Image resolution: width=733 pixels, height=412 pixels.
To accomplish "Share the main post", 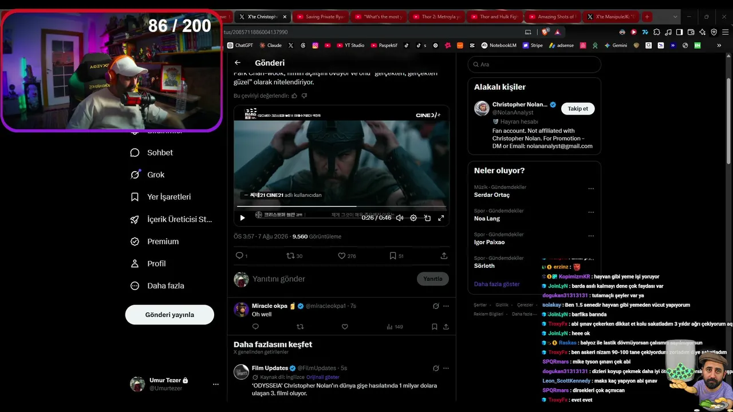I will [444, 256].
